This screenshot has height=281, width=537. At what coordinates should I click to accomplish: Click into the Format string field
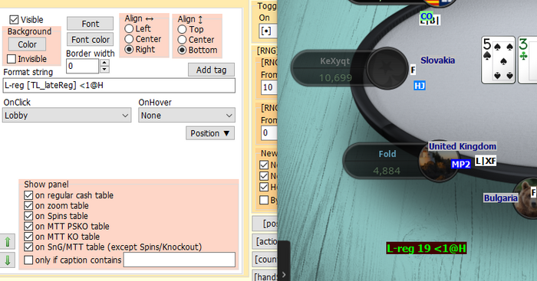coord(119,86)
